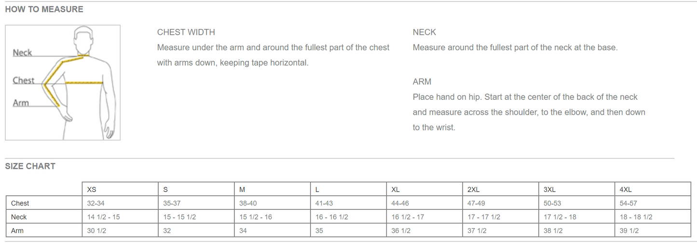Click the 41-43 chest value for L
Image resolution: width=697 pixels, height=246 pixels.
tap(324, 204)
